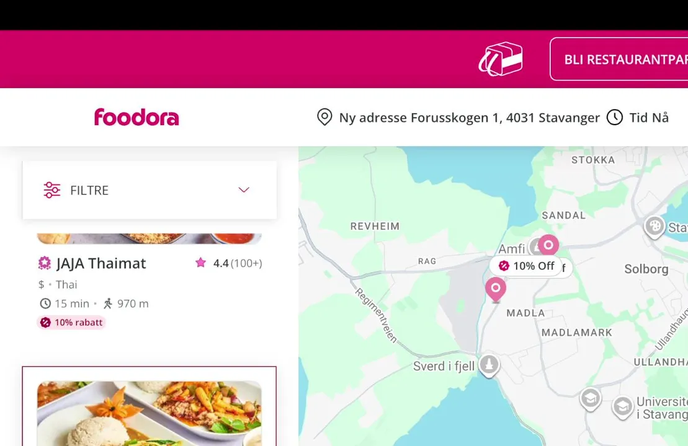Change delivery time via Tid Nå
The image size is (688, 446).
click(648, 118)
